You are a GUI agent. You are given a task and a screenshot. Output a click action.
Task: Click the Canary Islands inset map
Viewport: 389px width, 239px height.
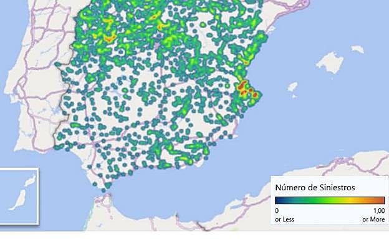click(x=19, y=196)
